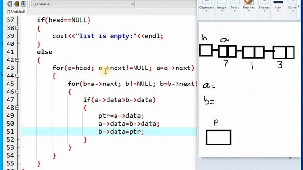Screen dimensions: 303x170
Task: Click the closing brace on line 52
Action: (85, 140)
